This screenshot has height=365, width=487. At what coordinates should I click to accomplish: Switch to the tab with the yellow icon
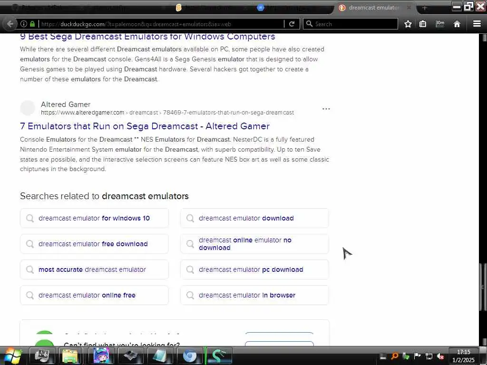[211, 8]
